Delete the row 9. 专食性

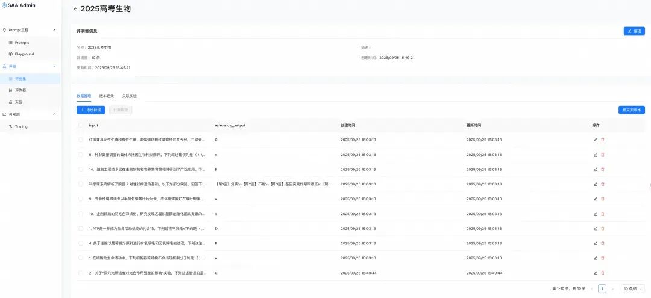click(603, 199)
